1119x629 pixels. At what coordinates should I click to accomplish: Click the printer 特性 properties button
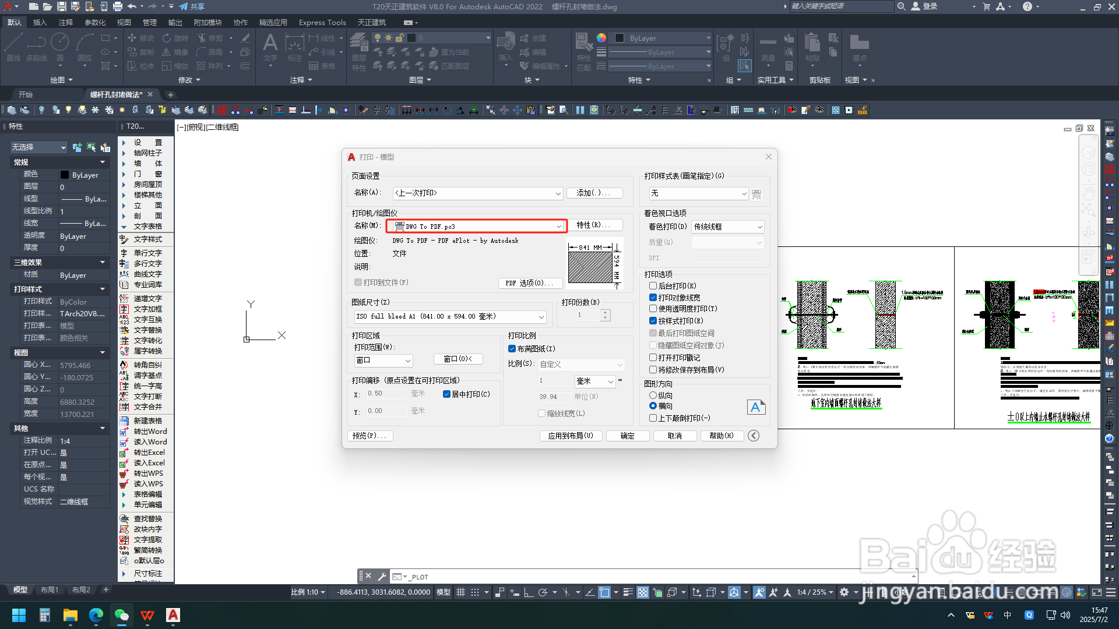point(594,225)
